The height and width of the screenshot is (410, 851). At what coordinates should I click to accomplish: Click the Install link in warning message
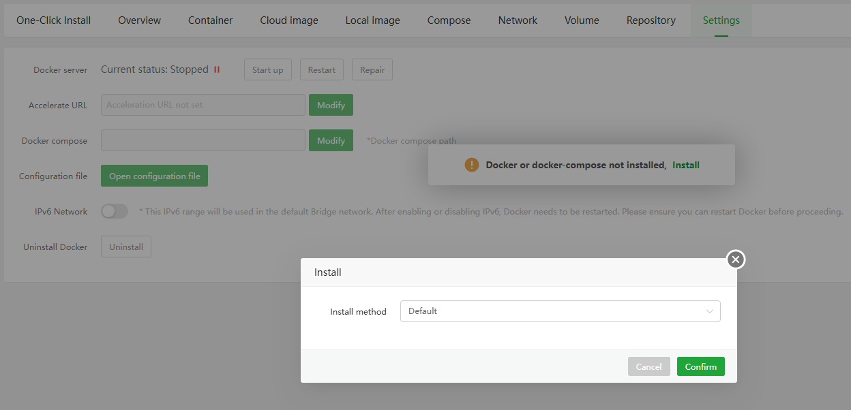coord(686,165)
